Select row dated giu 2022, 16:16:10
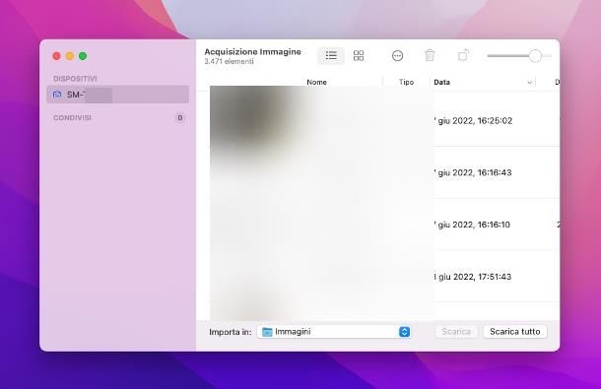The width and height of the screenshot is (601, 389). (378, 225)
